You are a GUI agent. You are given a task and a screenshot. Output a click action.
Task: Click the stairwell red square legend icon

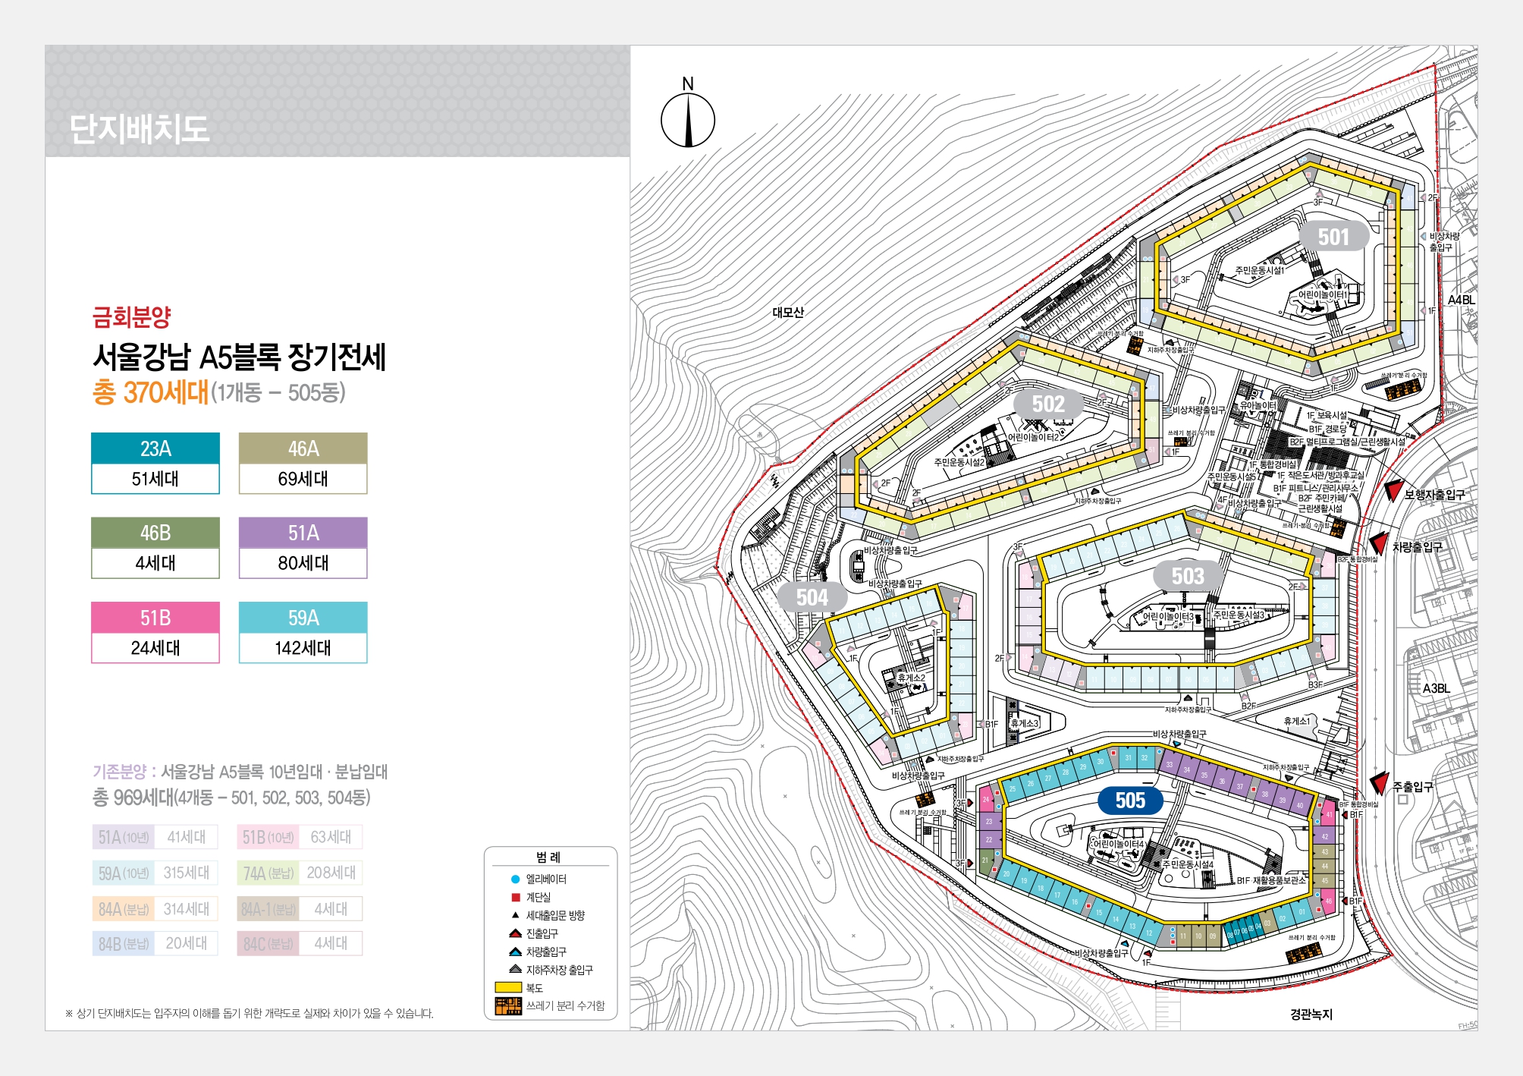click(515, 897)
